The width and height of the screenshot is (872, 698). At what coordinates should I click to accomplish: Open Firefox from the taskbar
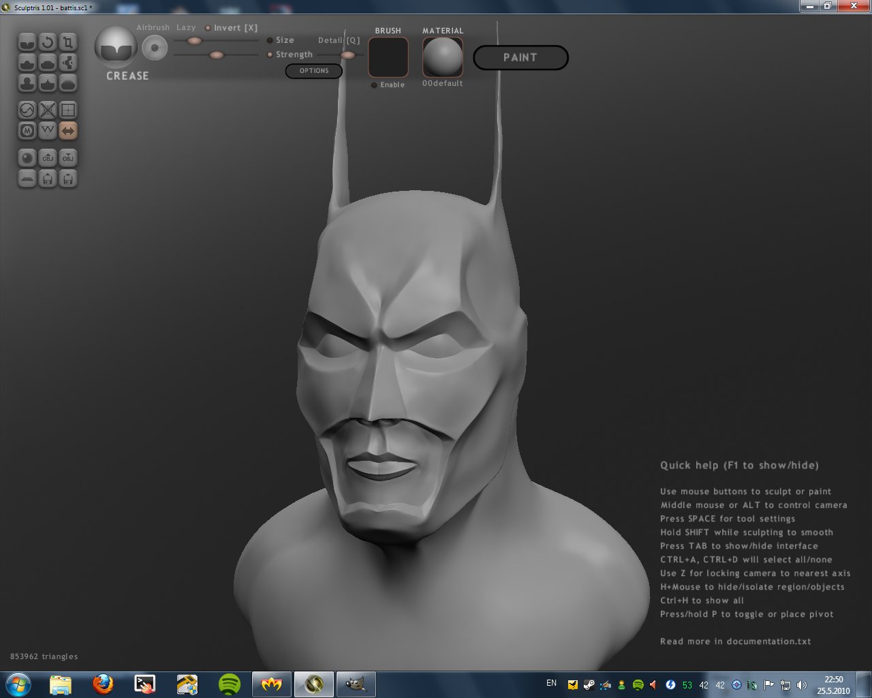click(103, 684)
